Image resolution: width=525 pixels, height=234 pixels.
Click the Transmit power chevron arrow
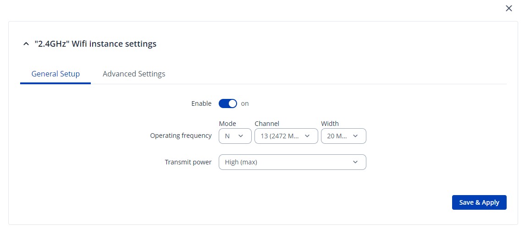coord(355,162)
